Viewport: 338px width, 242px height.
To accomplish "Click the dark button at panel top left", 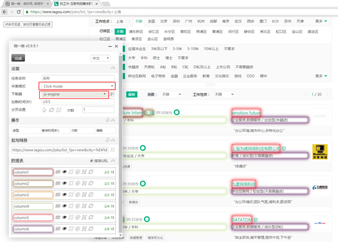I will [x=18, y=58].
